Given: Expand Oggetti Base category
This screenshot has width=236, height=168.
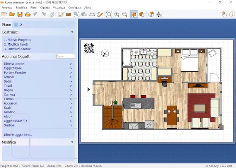Looking at the screenshot, I should 38,68.
